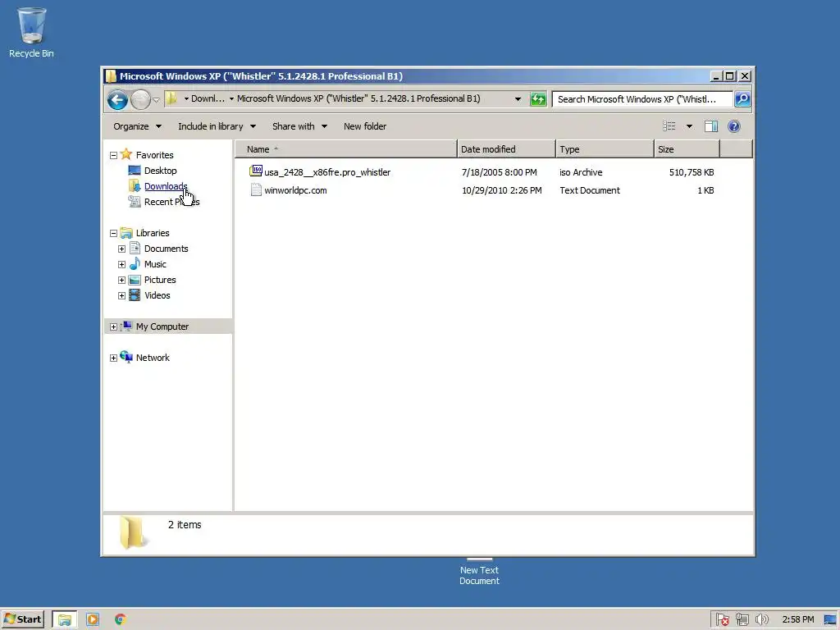Click the network tray icon
The height and width of the screenshot is (630, 840).
742,620
